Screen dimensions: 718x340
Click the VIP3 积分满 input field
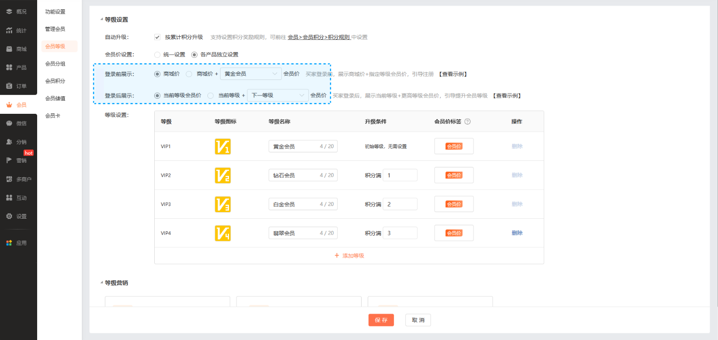point(400,204)
